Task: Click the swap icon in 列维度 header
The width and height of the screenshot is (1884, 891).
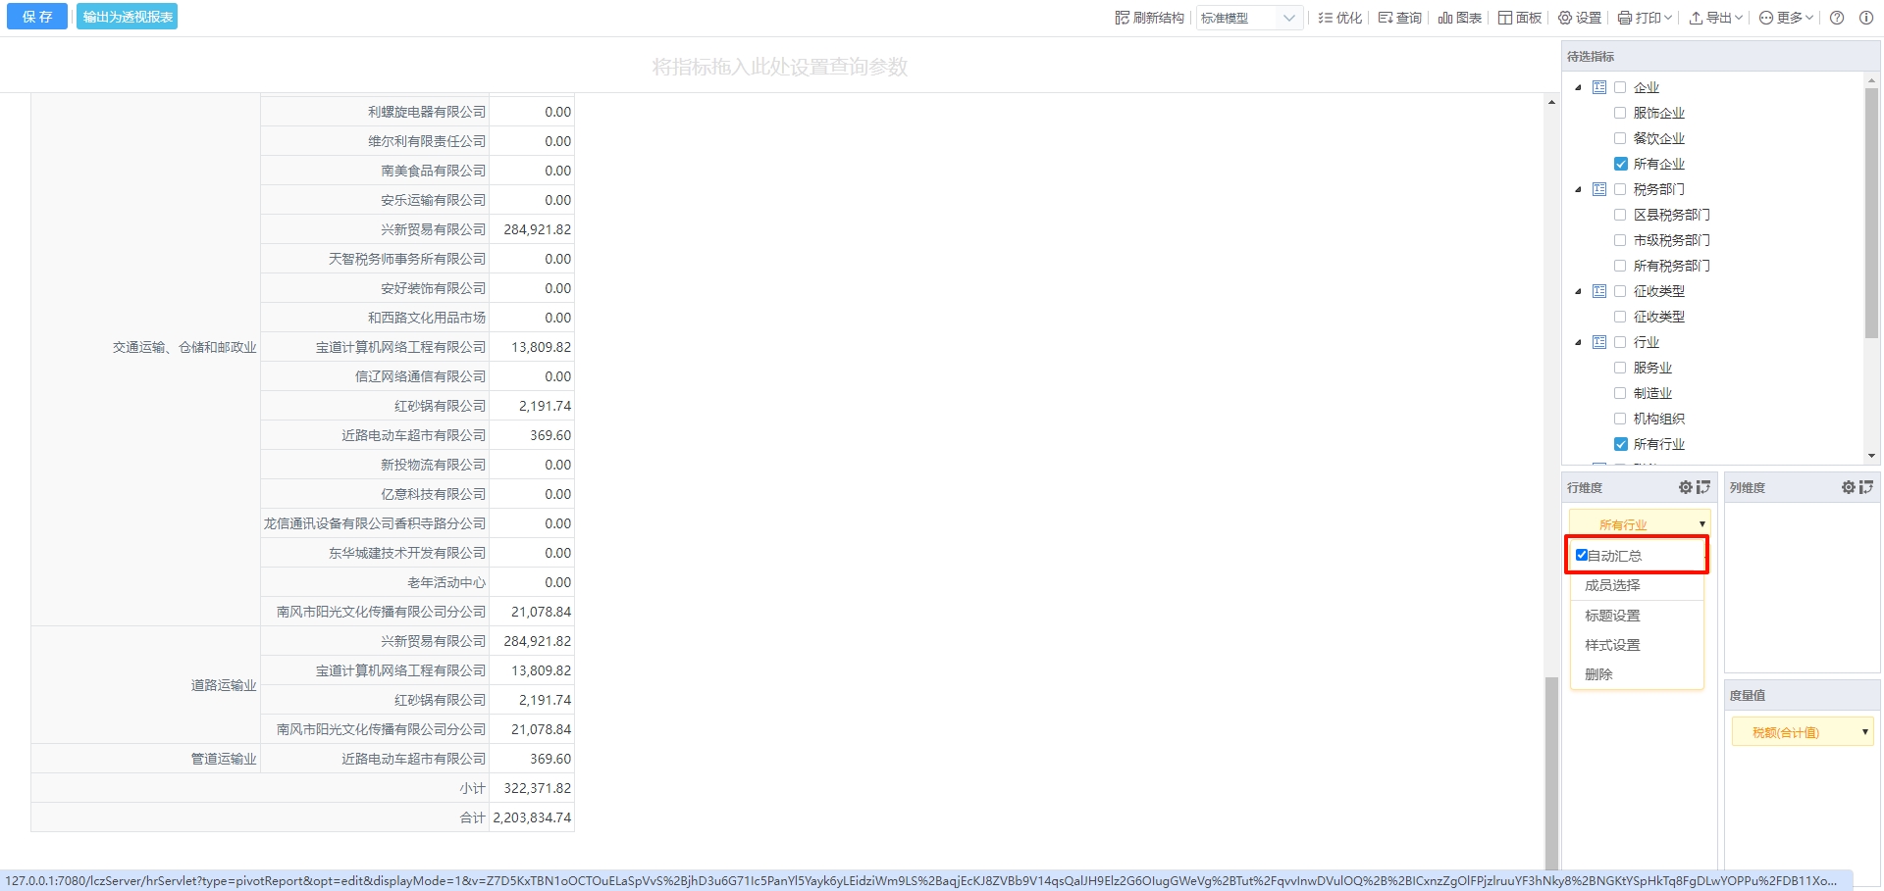Action: [1865, 487]
